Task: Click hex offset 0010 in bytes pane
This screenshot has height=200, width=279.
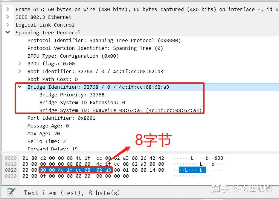Action: point(11,164)
